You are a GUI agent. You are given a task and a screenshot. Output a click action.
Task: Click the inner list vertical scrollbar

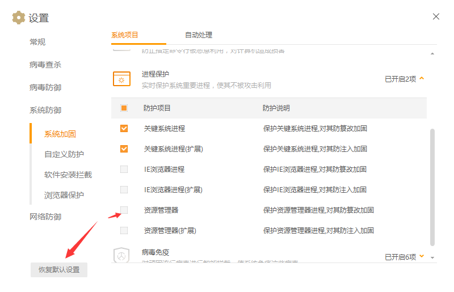pyautogui.click(x=432, y=187)
